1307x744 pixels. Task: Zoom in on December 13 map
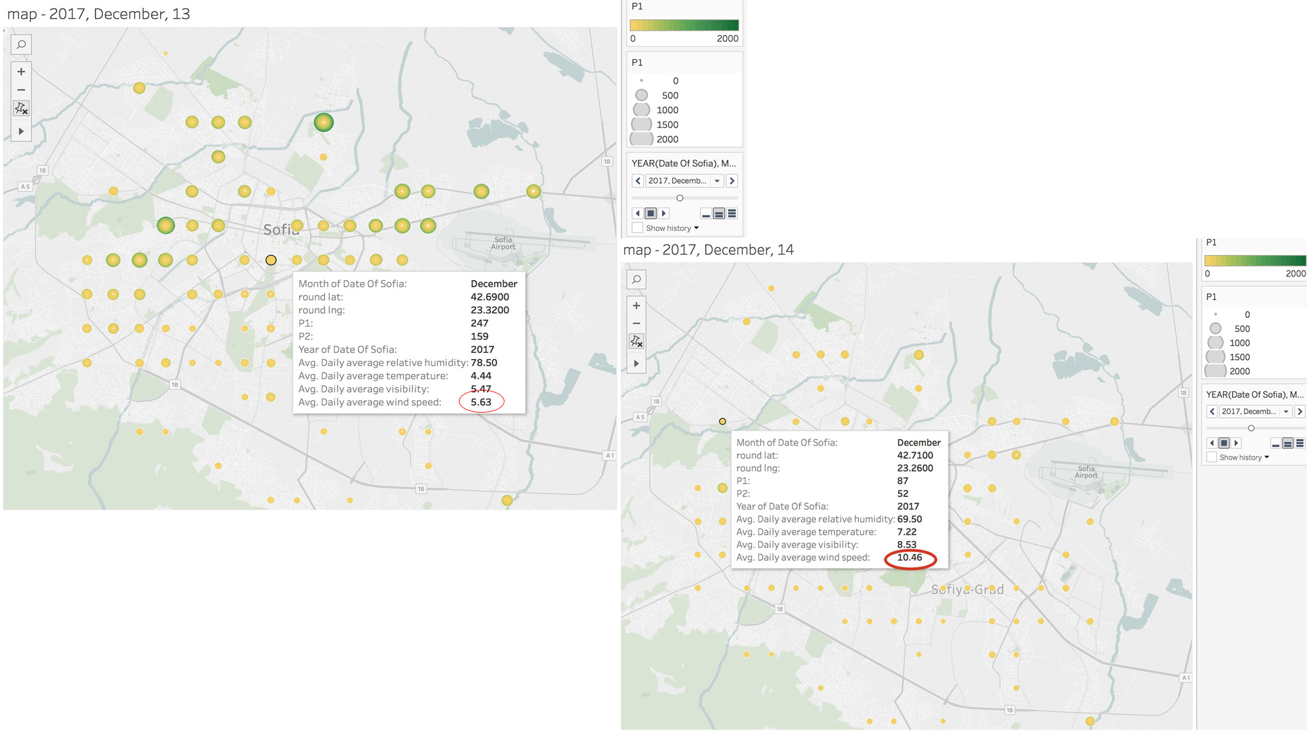pos(21,71)
